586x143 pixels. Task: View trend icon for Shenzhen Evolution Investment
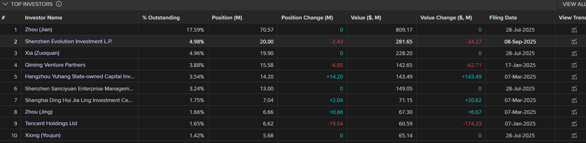574,42
